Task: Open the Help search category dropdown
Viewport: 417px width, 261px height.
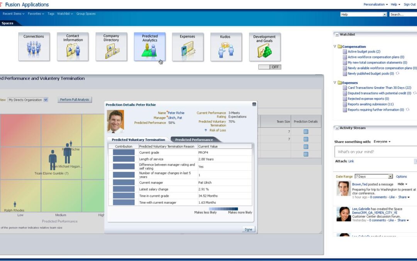Action: 385,14
